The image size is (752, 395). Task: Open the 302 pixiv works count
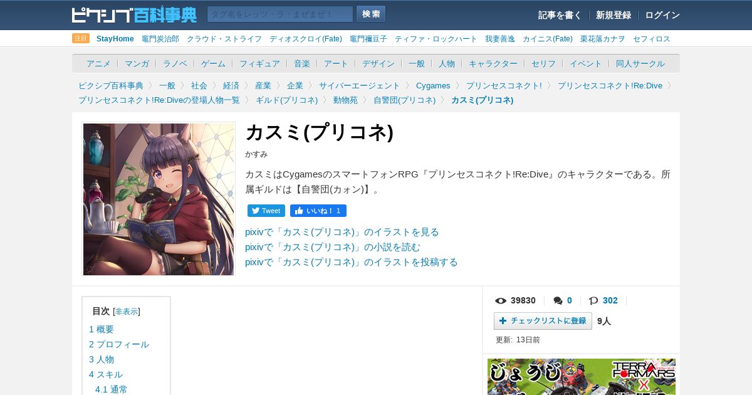610,301
